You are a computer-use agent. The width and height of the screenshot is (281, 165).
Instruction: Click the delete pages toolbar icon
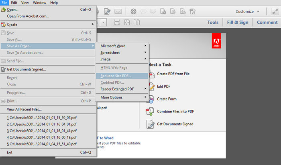[x=163, y=12]
